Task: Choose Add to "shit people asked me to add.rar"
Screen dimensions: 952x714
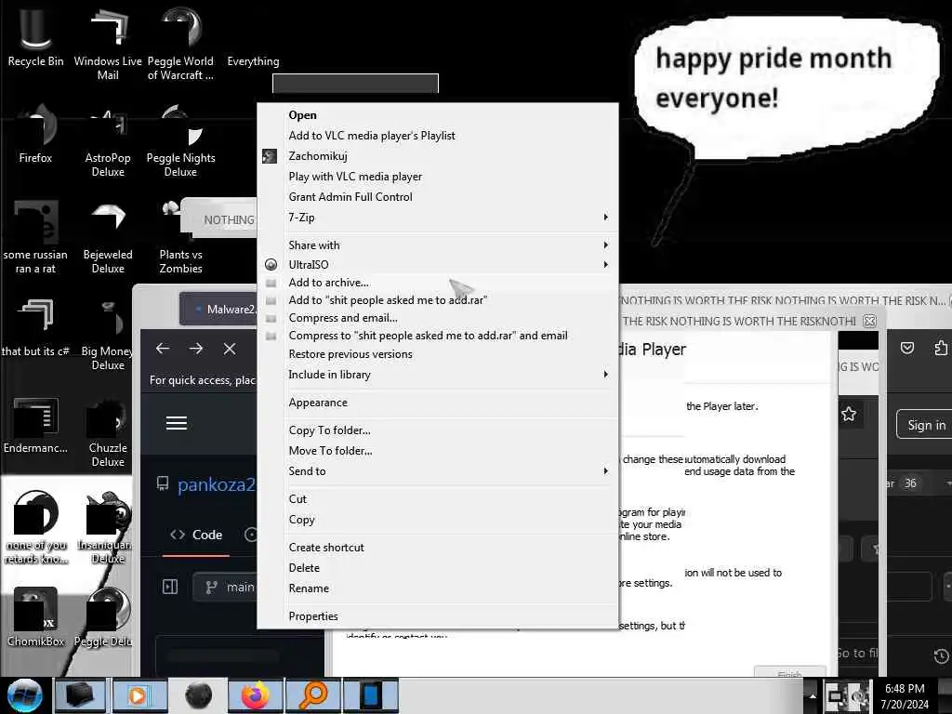Action: tap(437, 300)
